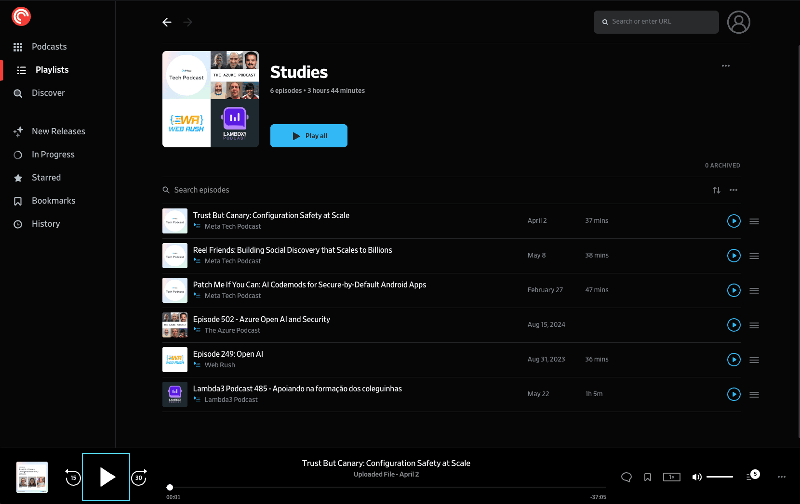This screenshot has height=504, width=800.
Task: Click the 0 ARCHIVED label
Action: (x=722, y=165)
